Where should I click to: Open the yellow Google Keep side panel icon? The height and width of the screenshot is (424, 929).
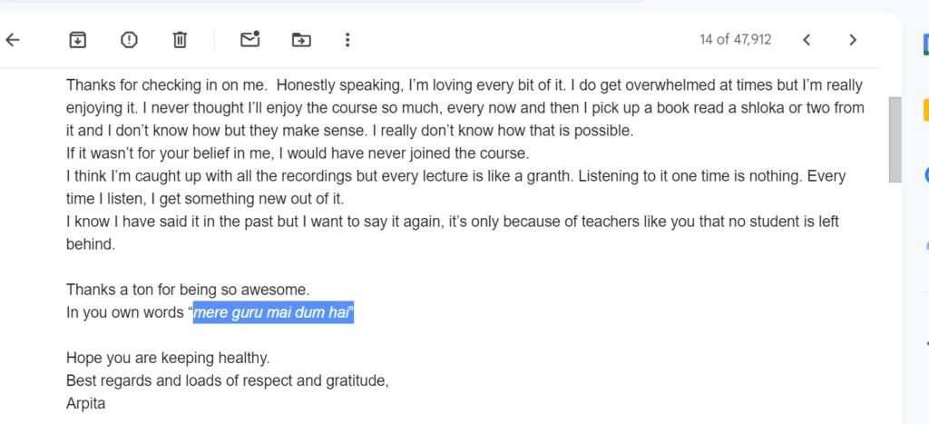[x=925, y=110]
